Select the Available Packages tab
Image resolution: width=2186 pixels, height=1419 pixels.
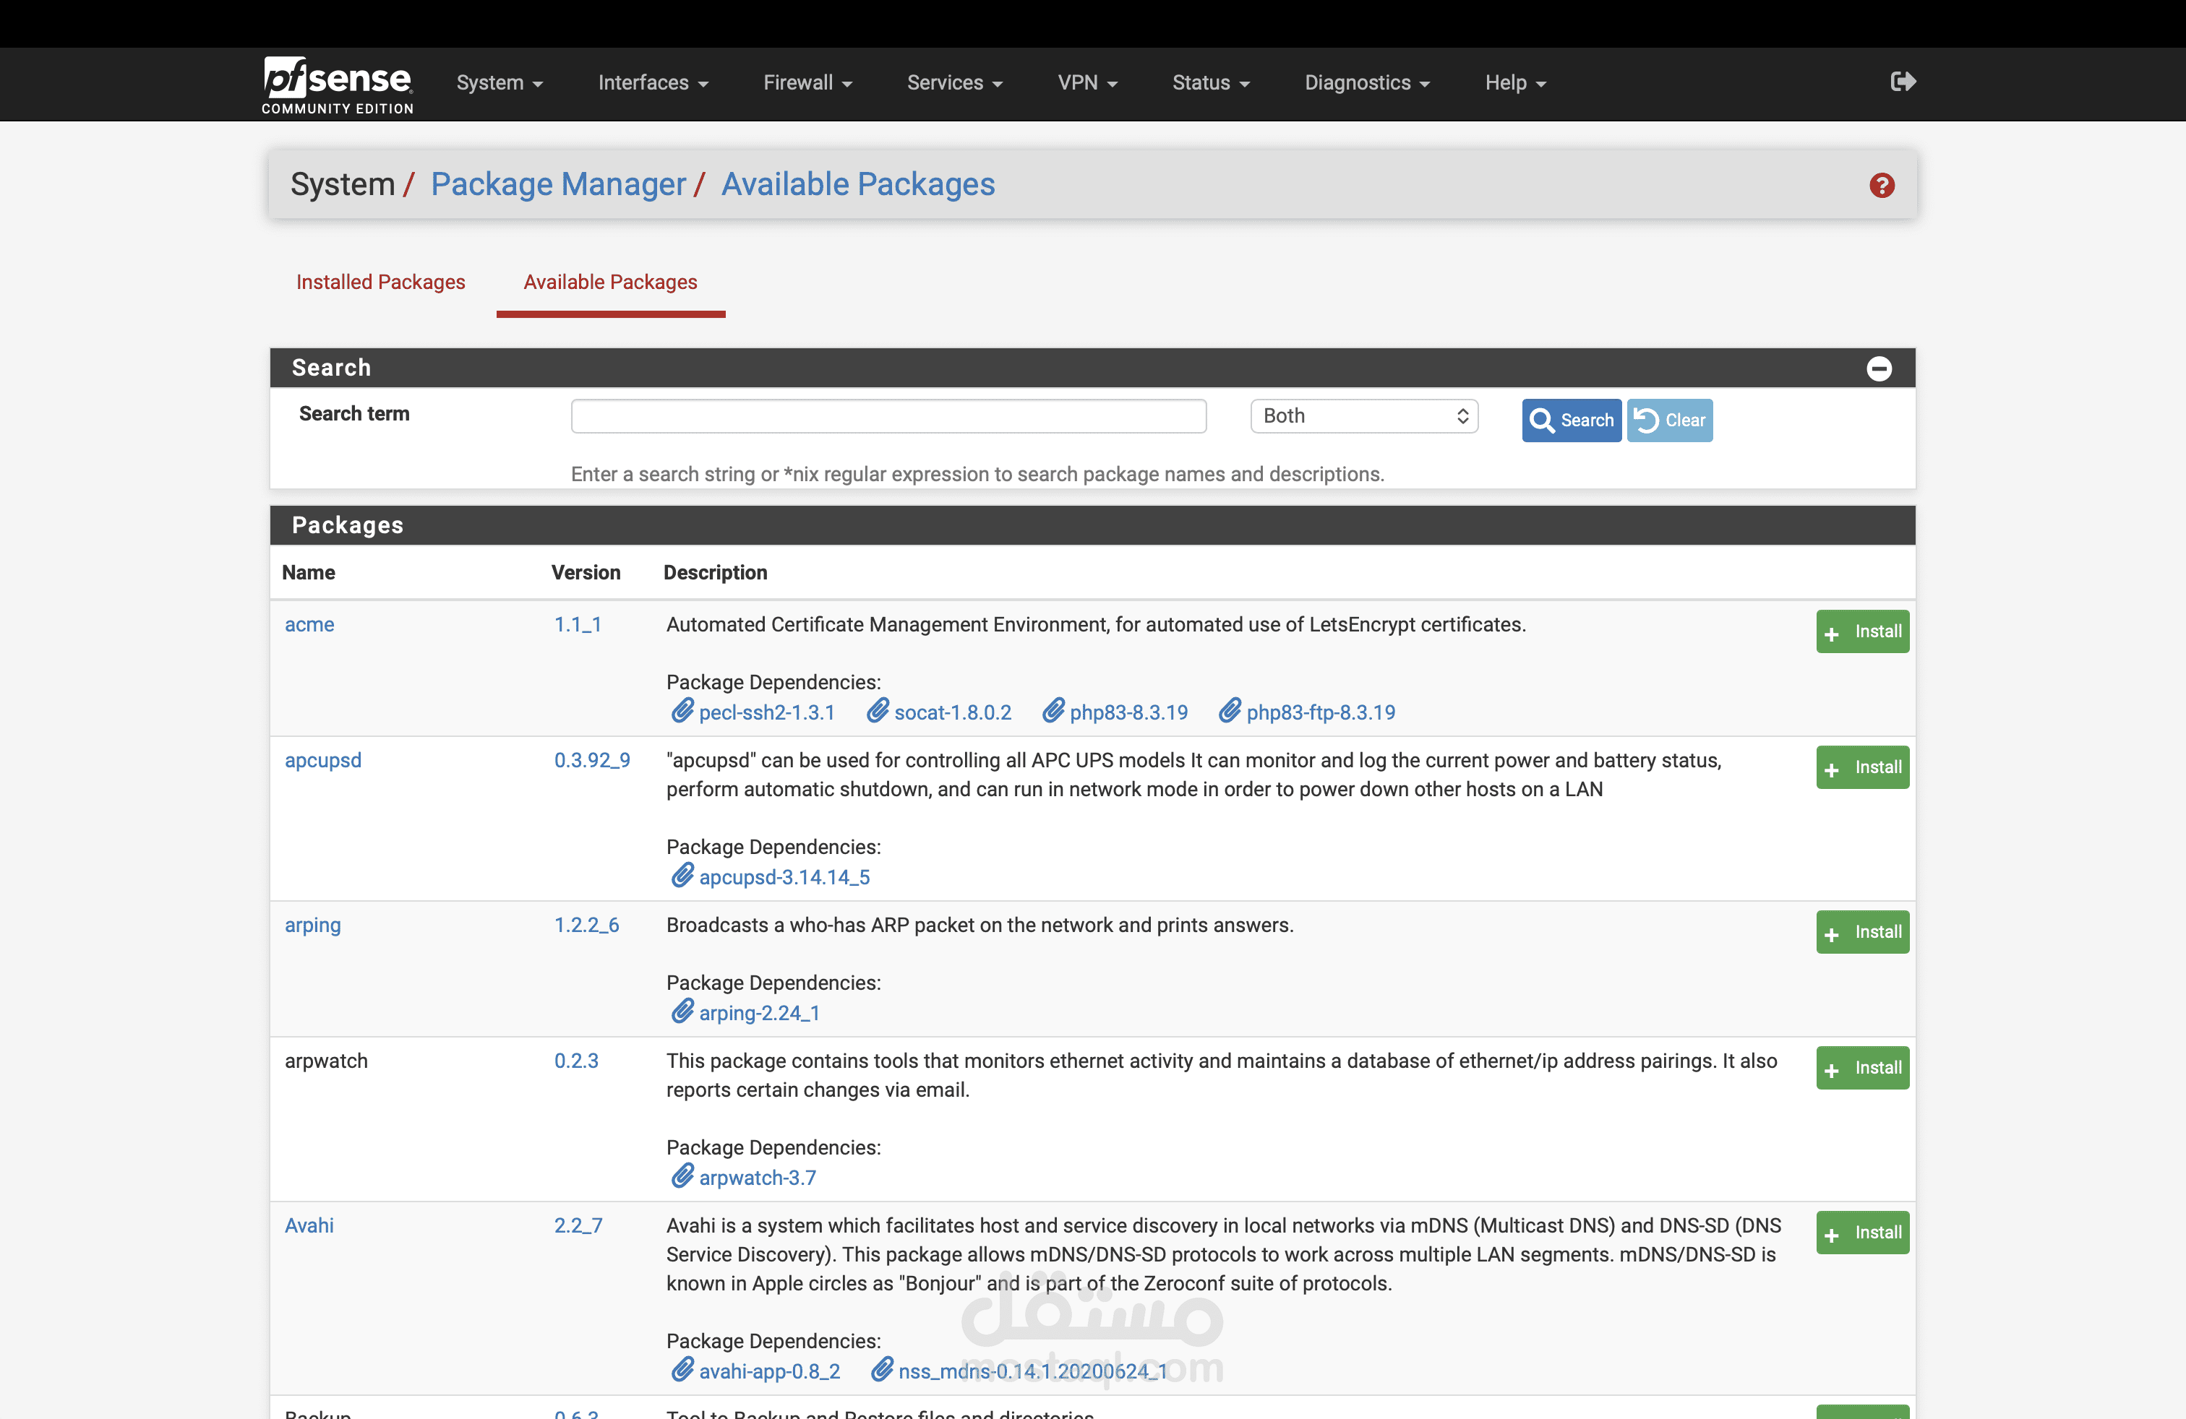click(610, 282)
